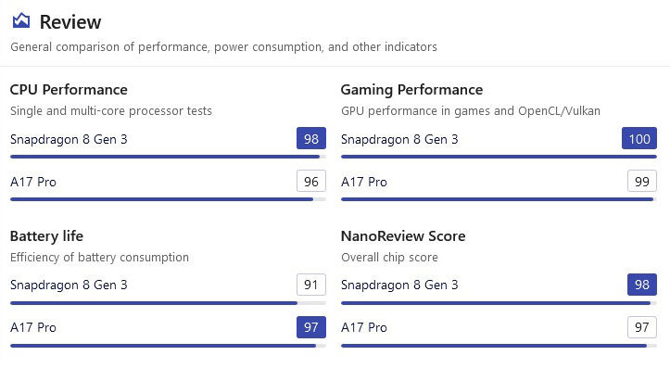The height and width of the screenshot is (368, 670).
Task: Click A17 Pro label under Battery life
Action: [x=33, y=328]
